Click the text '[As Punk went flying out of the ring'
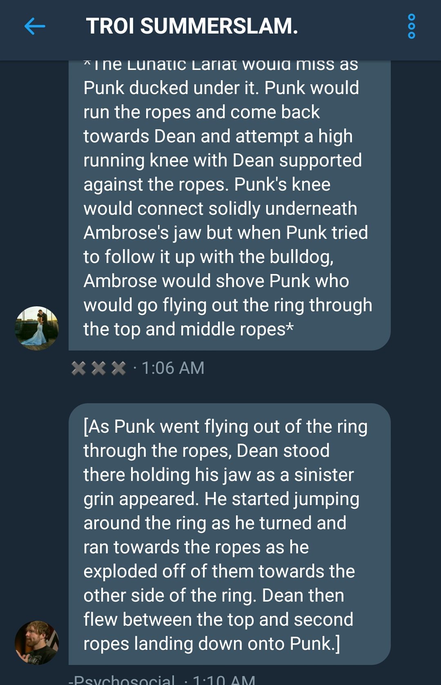Screen dimensions: 441x685 pyautogui.click(x=225, y=427)
